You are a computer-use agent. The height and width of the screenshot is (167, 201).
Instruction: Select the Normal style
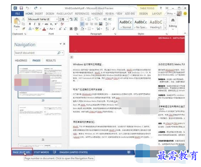coord(126,24)
